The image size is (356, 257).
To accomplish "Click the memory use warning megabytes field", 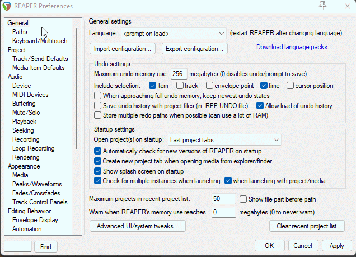I will (x=224, y=212).
